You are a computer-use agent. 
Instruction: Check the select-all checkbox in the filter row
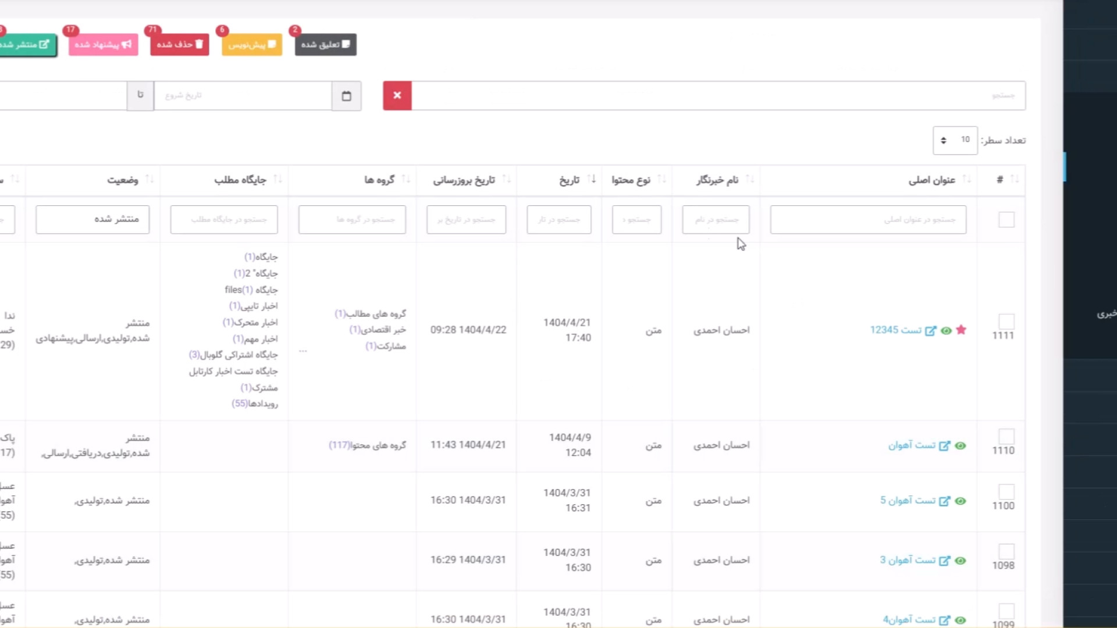pyautogui.click(x=1006, y=219)
